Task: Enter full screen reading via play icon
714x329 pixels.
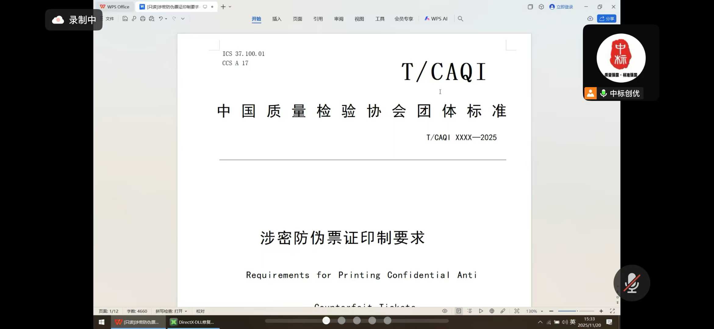Action: [x=481, y=311]
